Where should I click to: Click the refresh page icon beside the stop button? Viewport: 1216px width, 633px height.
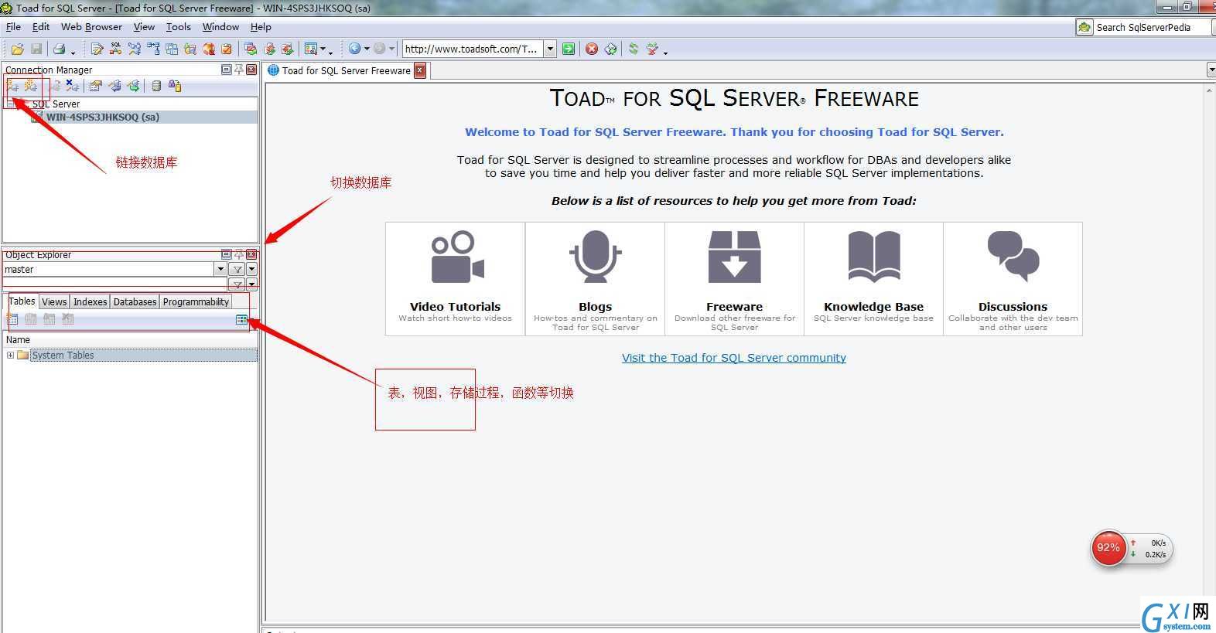tap(610, 49)
